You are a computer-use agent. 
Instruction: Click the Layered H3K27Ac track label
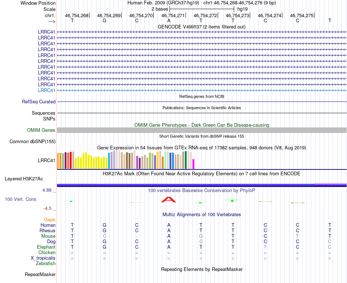coord(24,179)
